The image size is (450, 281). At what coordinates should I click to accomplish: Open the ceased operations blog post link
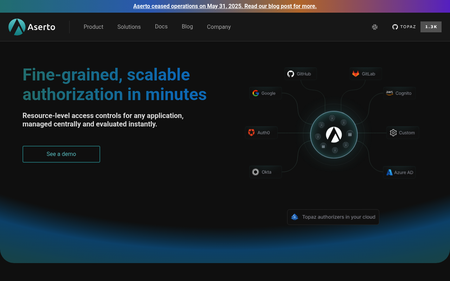coord(225,6)
